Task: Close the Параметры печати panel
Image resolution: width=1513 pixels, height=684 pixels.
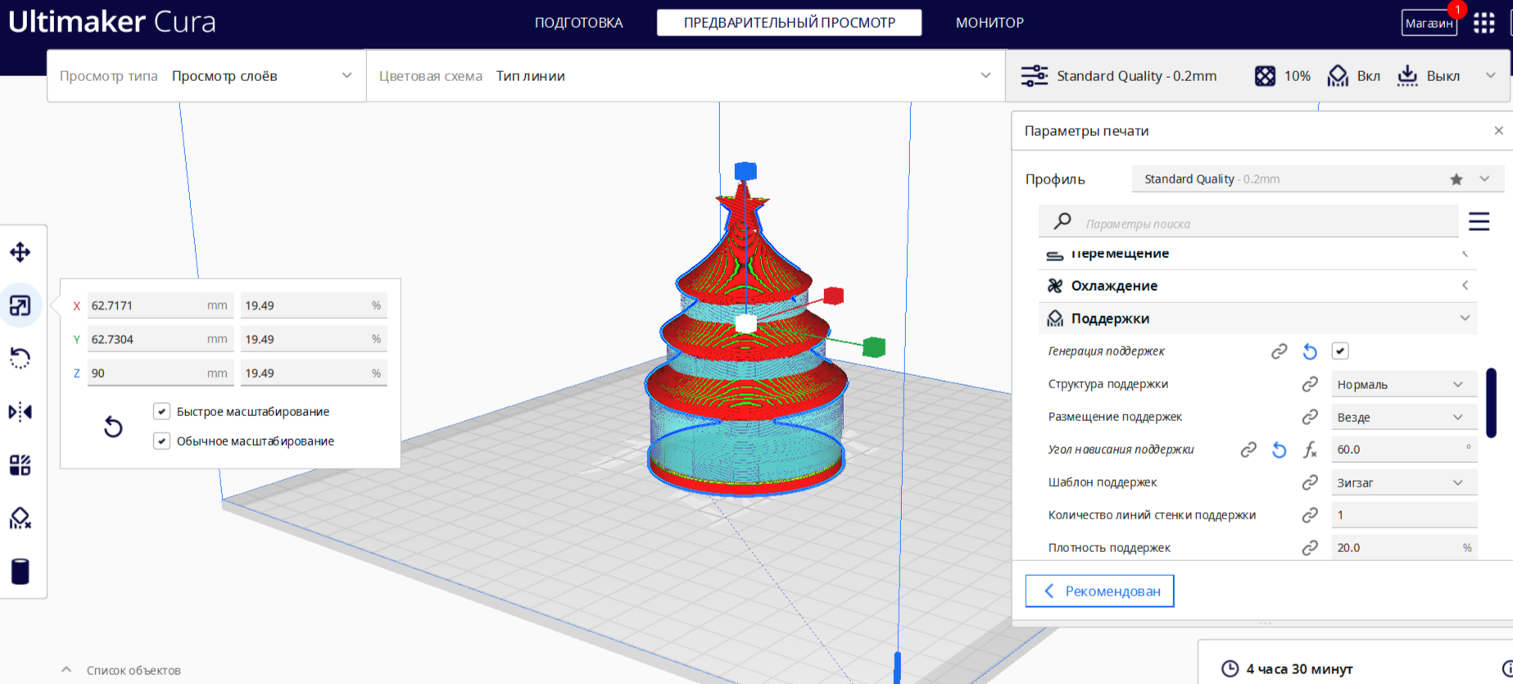Action: pyautogui.click(x=1498, y=131)
